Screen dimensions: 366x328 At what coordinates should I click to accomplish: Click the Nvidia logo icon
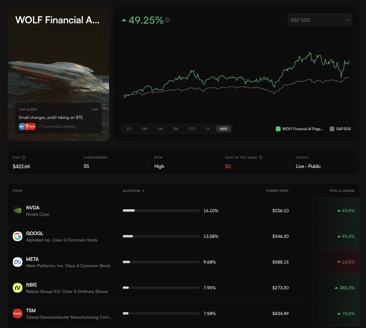tap(18, 210)
